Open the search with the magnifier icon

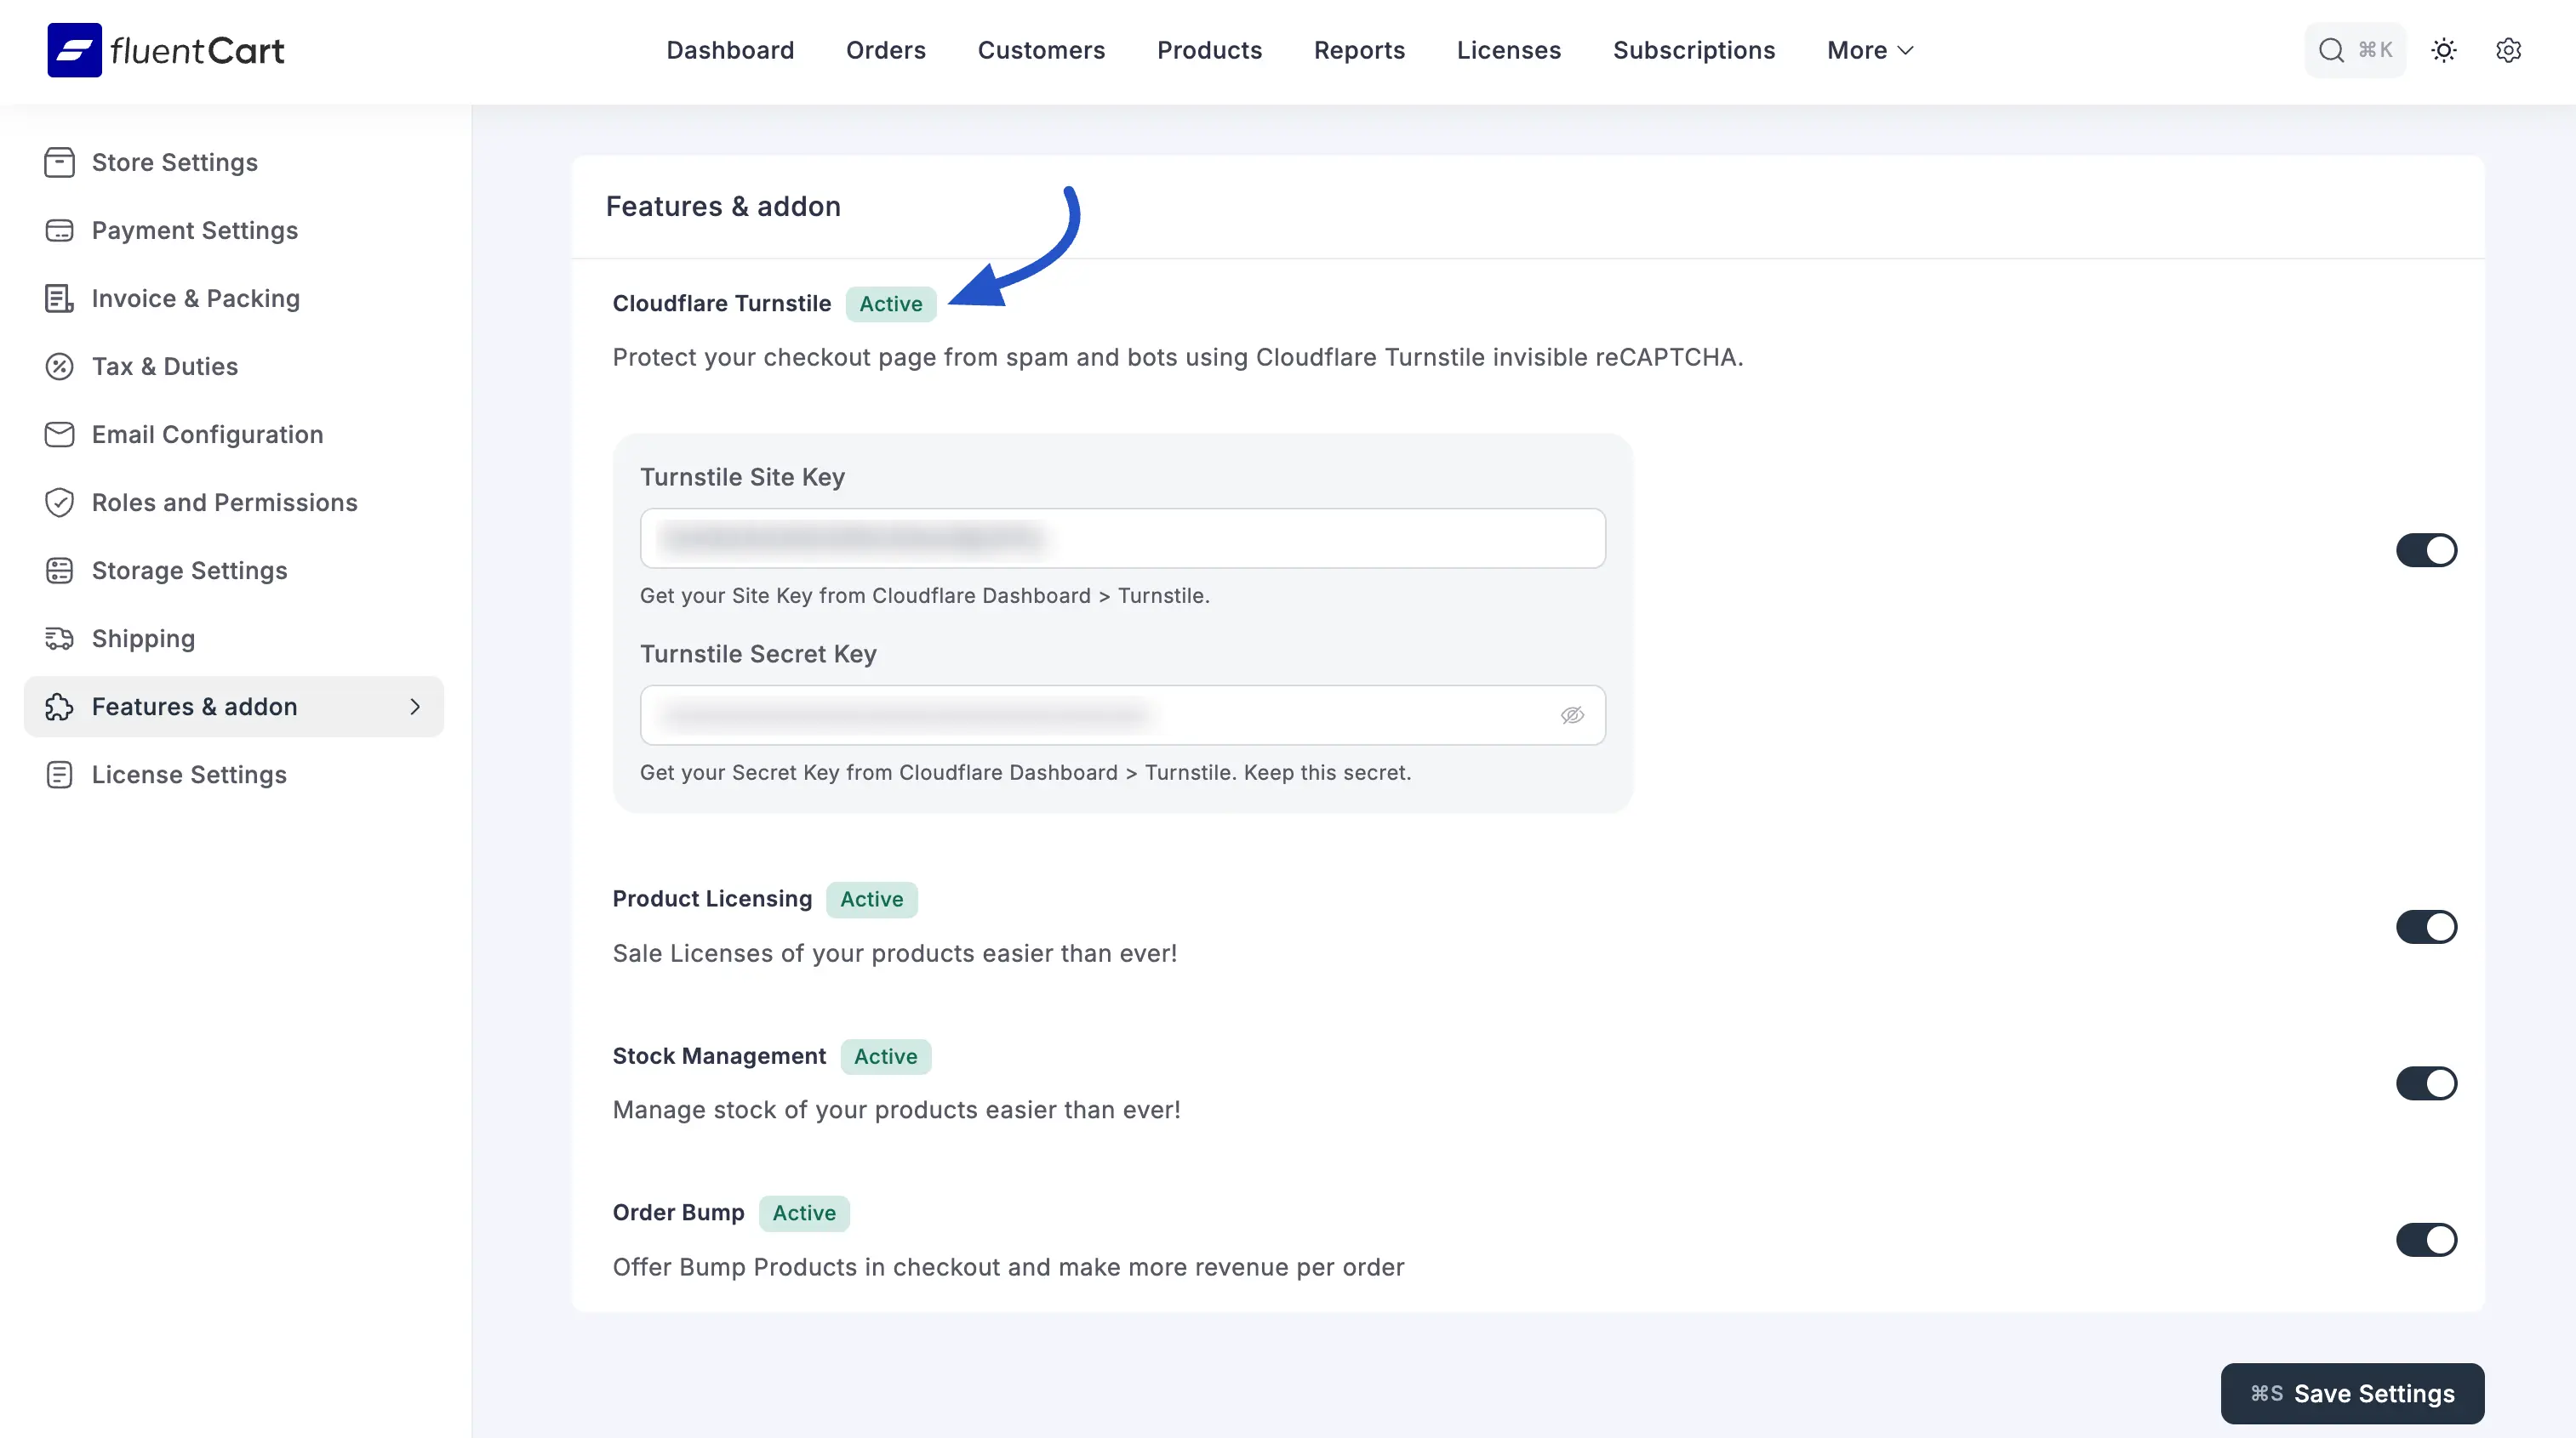[2331, 50]
